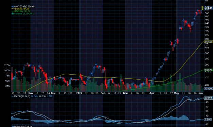Click the May month label on the date axis
Image resolution: width=213 pixels, height=127 pixels.
click(x=176, y=93)
